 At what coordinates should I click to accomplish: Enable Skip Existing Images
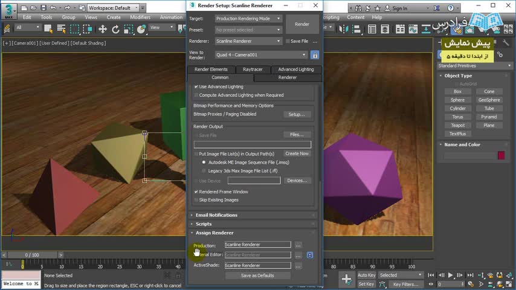click(x=196, y=200)
